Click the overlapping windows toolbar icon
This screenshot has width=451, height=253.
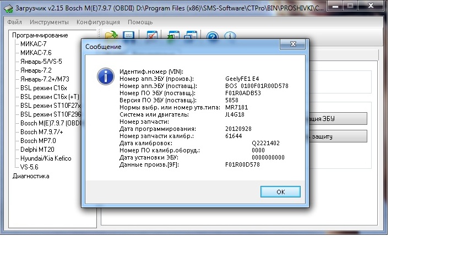pos(191,35)
